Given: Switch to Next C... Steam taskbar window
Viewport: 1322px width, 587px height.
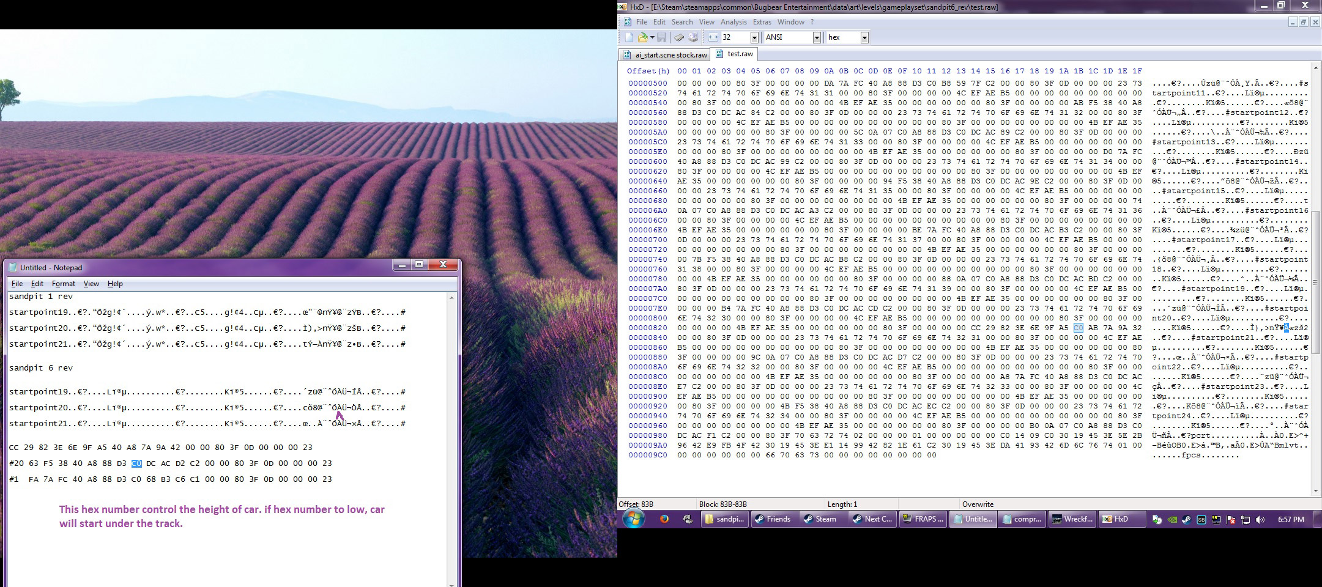Looking at the screenshot, I should click(873, 519).
